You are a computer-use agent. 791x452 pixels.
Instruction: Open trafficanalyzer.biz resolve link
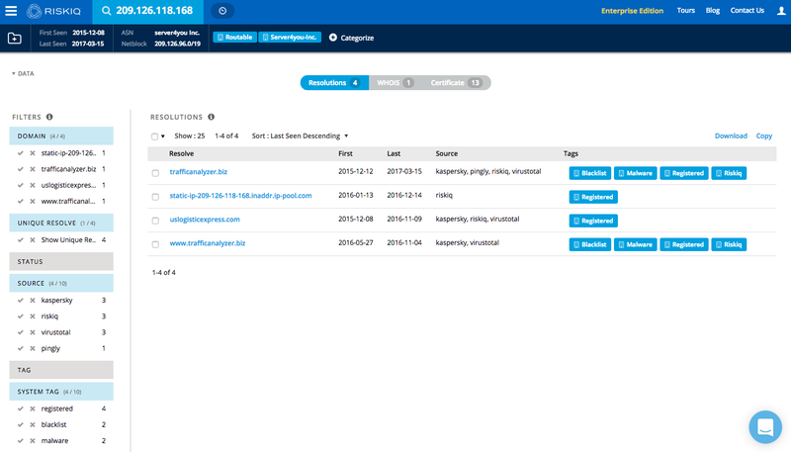click(x=199, y=171)
